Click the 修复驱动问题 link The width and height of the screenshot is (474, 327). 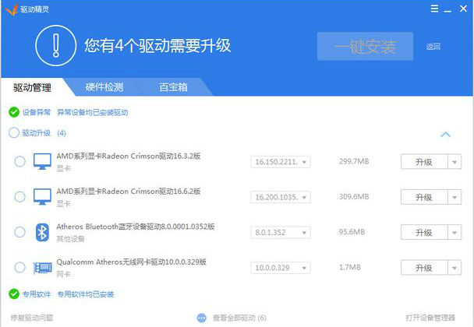[32, 318]
